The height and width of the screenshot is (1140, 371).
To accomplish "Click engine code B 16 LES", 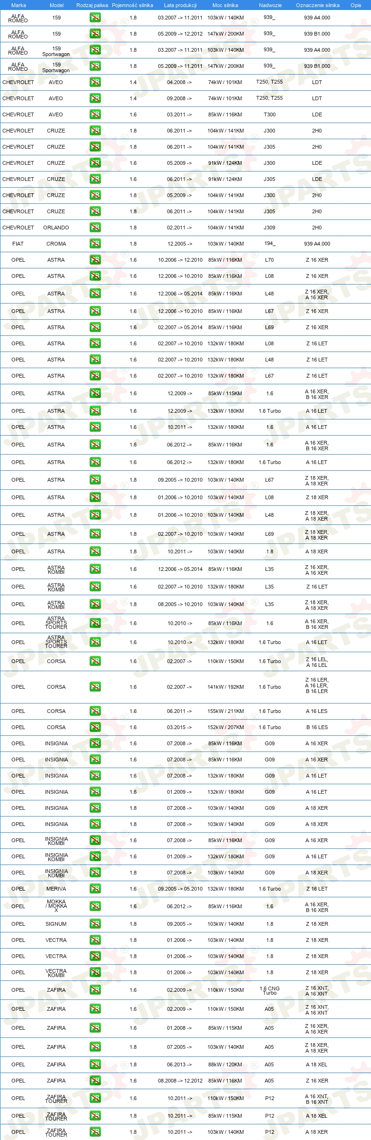I will (x=317, y=727).
